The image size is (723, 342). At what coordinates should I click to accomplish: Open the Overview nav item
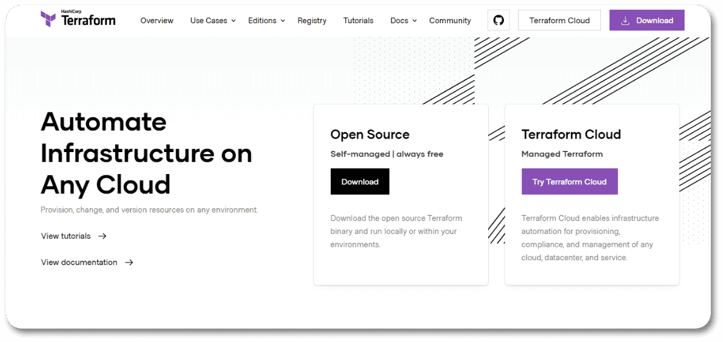157,20
